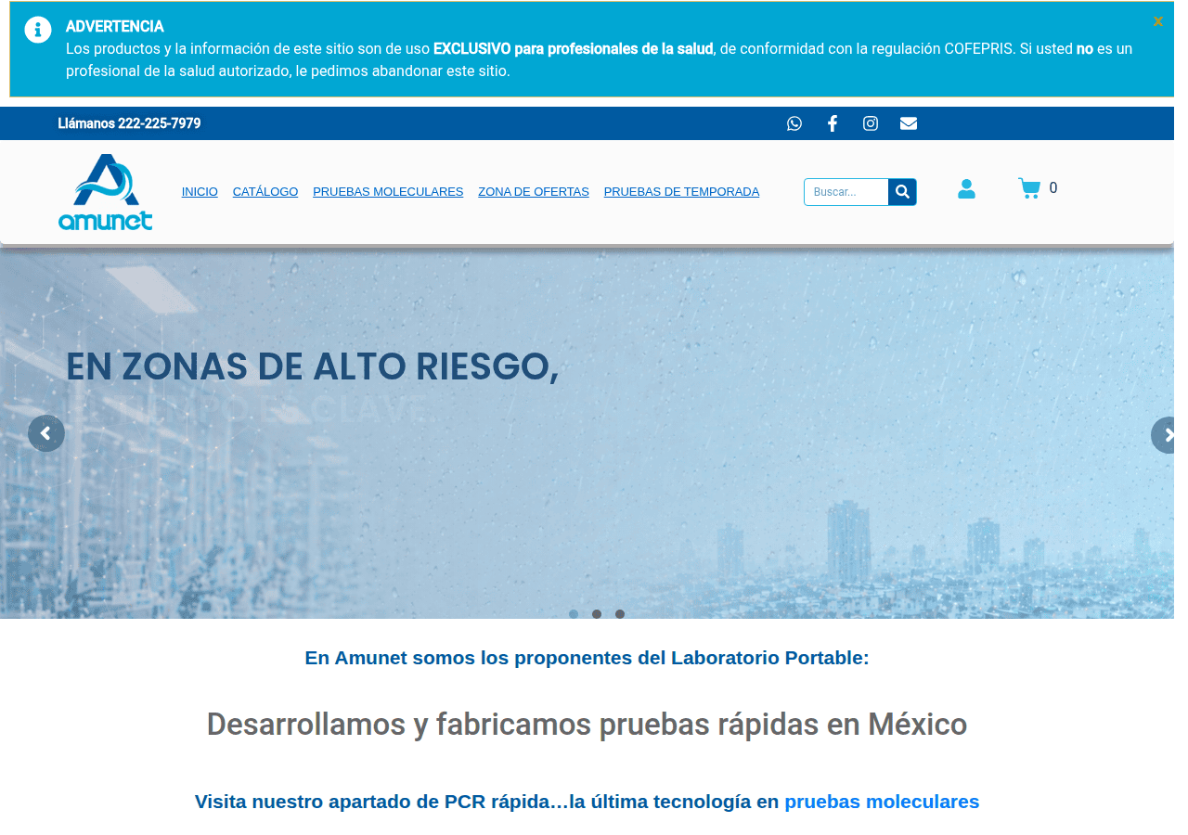
Task: Go to the INICIO menu link
Action: pos(200,192)
